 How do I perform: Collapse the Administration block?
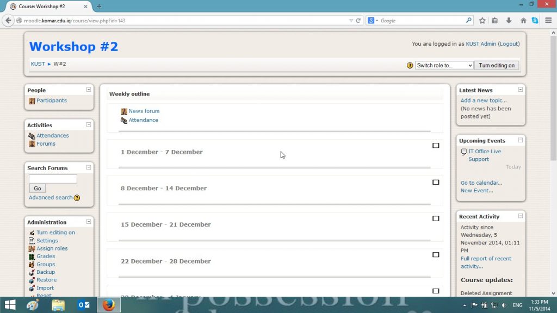pyautogui.click(x=89, y=222)
